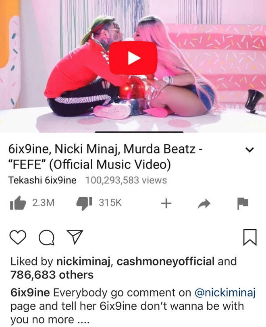The width and height of the screenshot is (266, 327).
Task: Play the FEFE music video
Action: 133,58
